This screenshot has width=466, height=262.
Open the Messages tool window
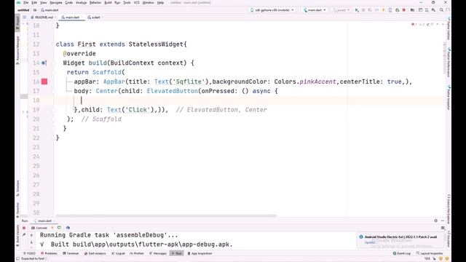pyautogui.click(x=158, y=253)
